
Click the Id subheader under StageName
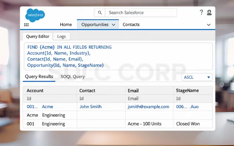pyautogui.click(x=193, y=99)
